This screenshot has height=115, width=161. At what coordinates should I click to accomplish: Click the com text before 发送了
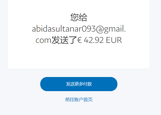[x=43, y=40]
